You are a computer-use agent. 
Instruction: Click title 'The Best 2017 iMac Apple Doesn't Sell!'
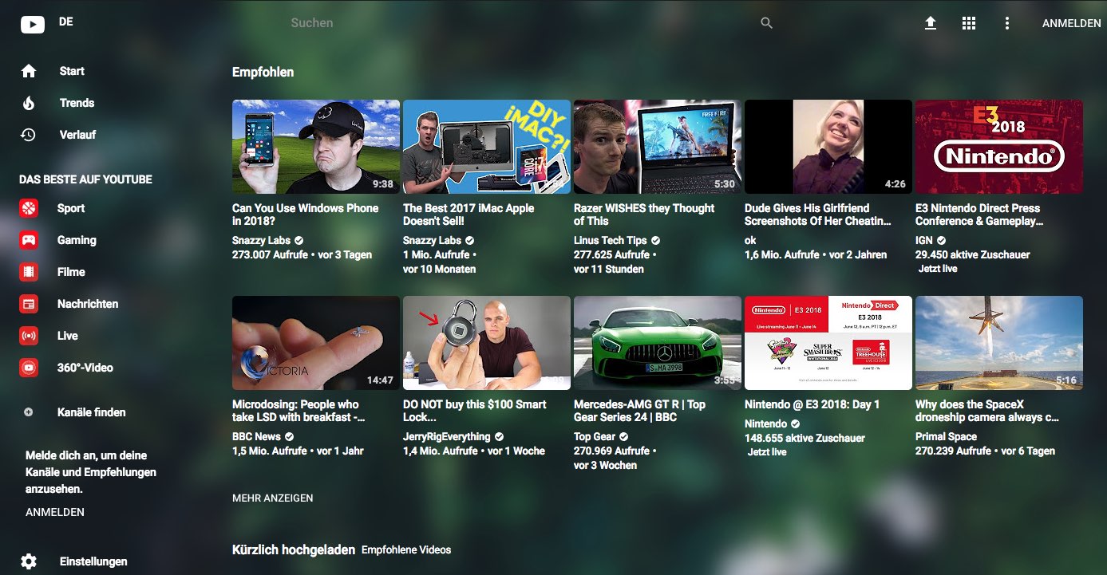click(468, 215)
